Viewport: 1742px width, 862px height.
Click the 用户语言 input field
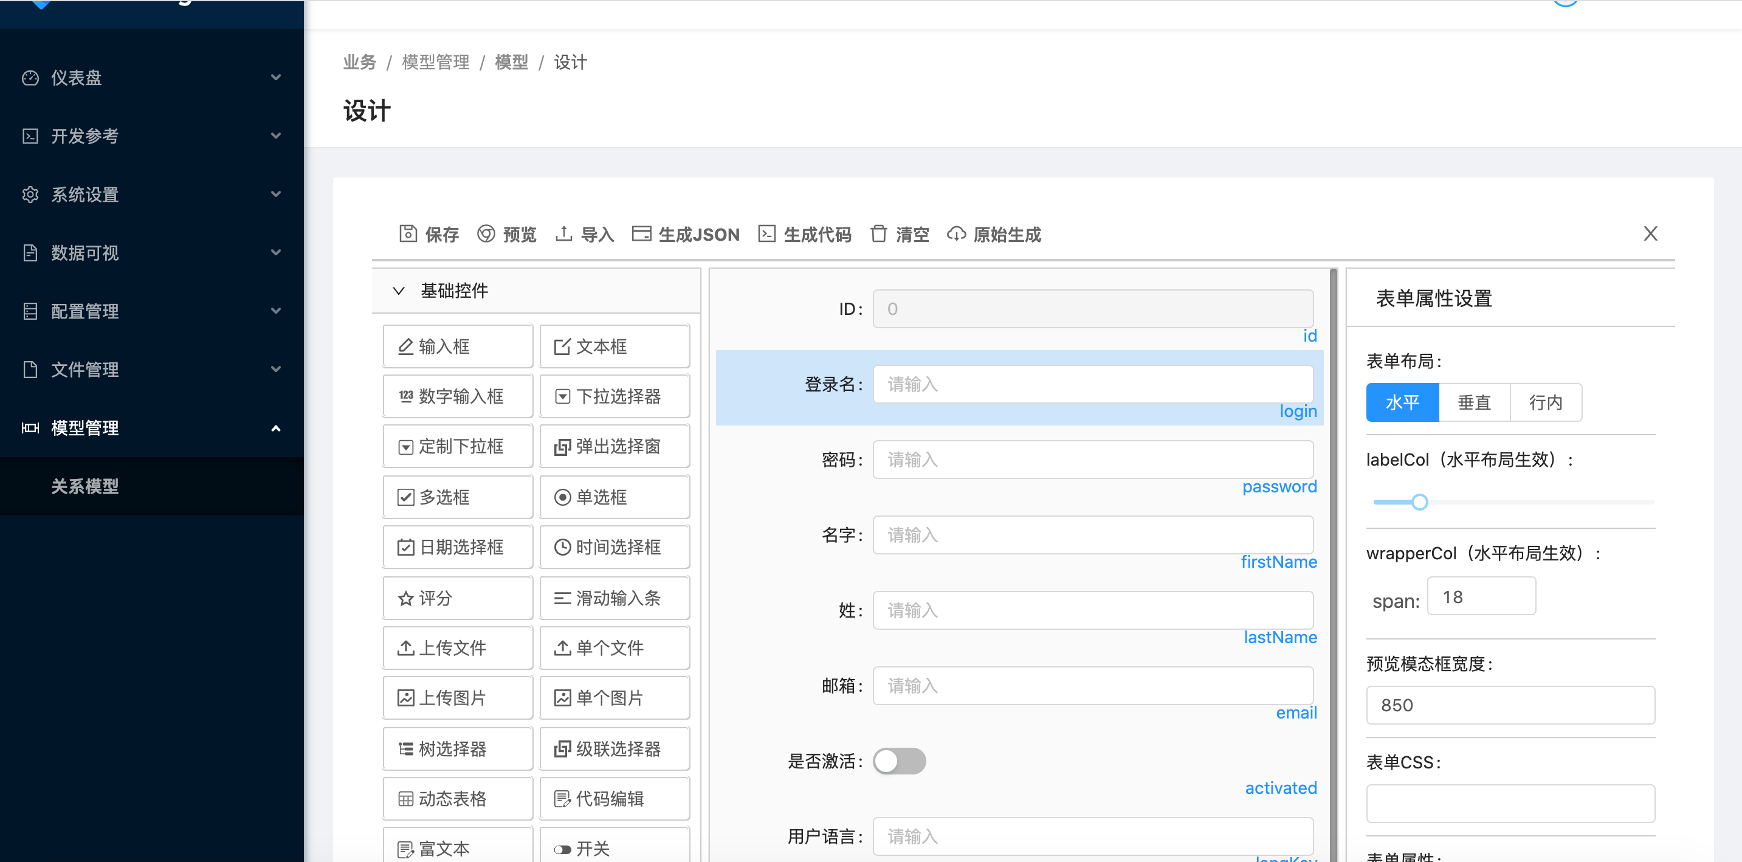[1093, 836]
